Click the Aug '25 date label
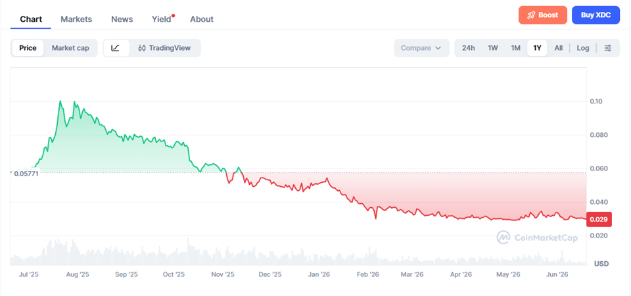This screenshot has width=631, height=296. 78,275
